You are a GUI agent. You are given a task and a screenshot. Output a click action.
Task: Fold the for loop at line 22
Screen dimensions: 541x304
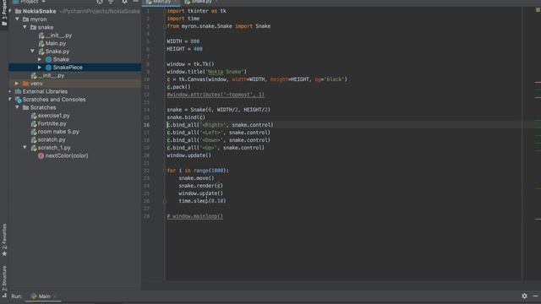(165, 171)
